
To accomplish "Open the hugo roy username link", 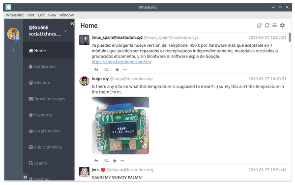I will click(100, 79).
